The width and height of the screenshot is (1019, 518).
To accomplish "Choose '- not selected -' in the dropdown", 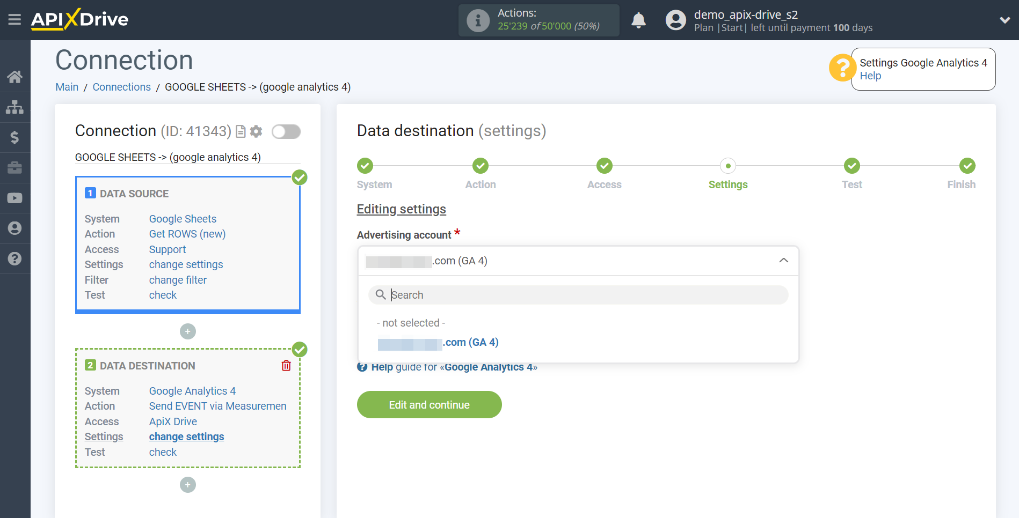I will [410, 322].
